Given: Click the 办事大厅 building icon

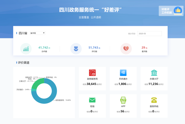Looking at the screenshot, I should coord(154,73).
